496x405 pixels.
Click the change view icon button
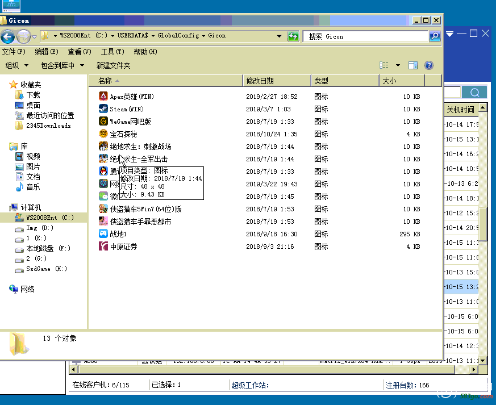click(384, 65)
